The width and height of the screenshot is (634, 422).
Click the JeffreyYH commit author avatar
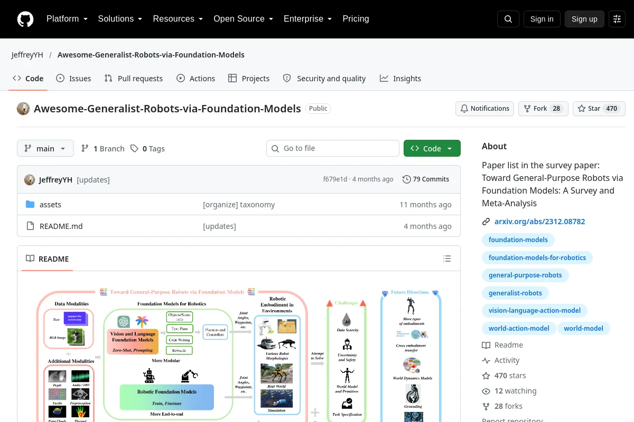point(30,180)
